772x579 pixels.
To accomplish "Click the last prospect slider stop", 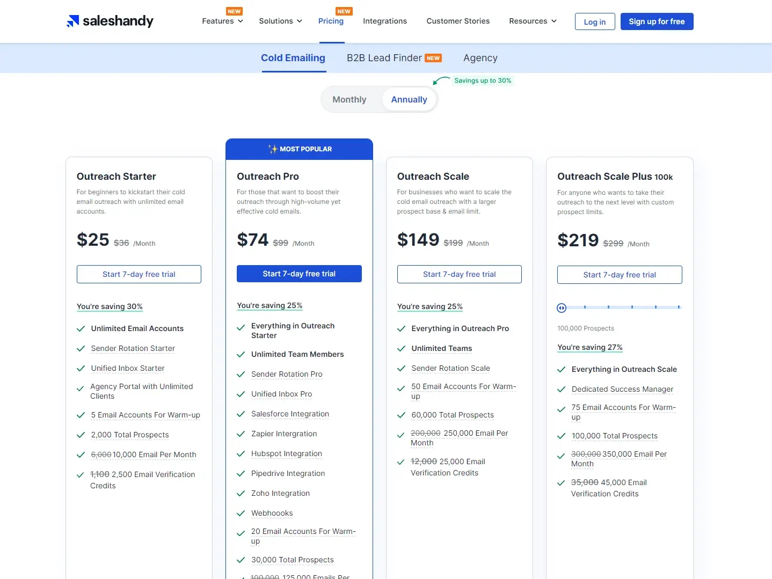I will 679,307.
